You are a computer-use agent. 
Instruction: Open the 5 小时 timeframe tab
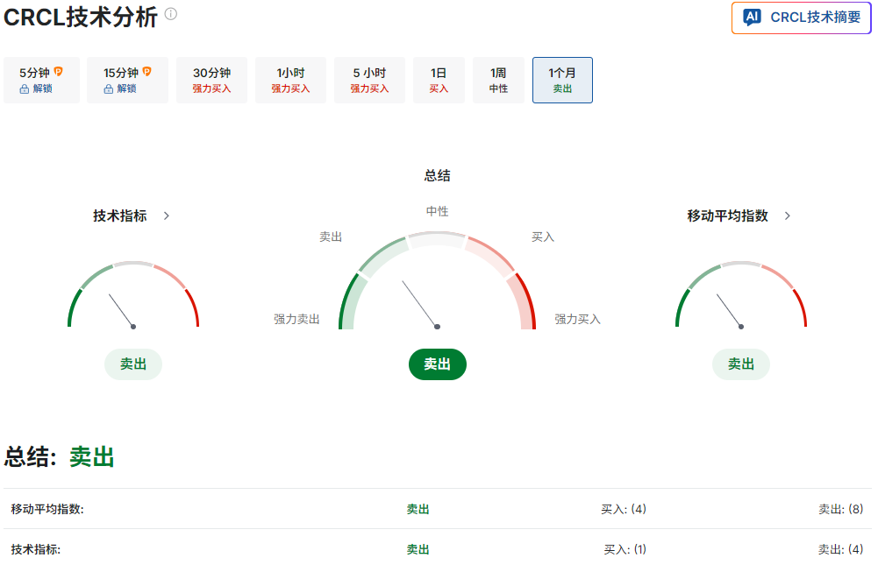pyautogui.click(x=368, y=80)
